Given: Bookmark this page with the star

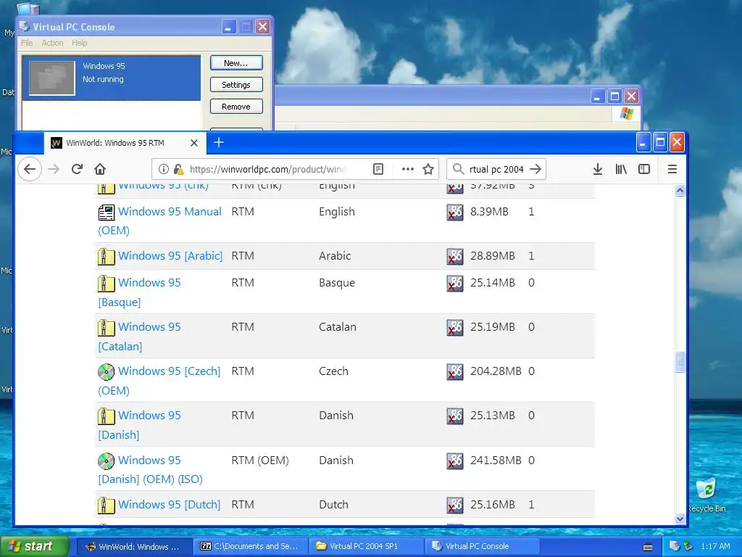Looking at the screenshot, I should (428, 169).
